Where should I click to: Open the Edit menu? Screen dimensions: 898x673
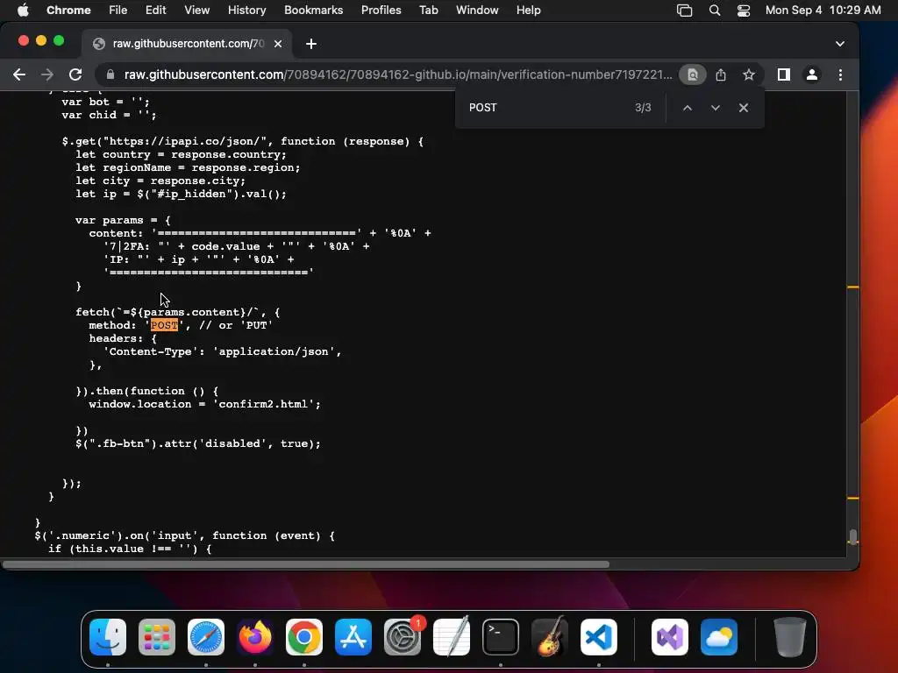[155, 11]
